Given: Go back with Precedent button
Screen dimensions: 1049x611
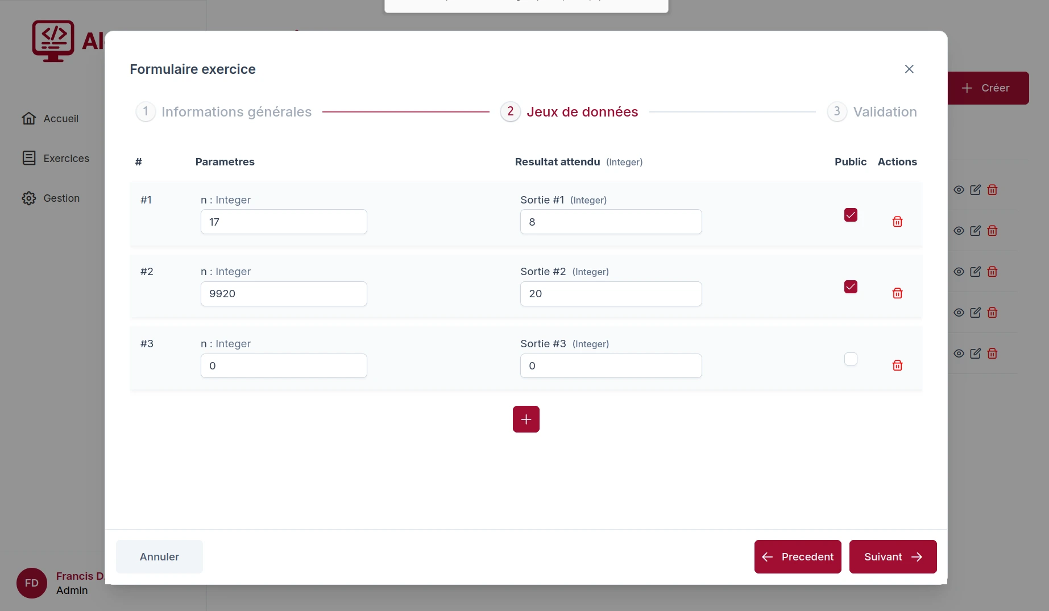Looking at the screenshot, I should click(798, 556).
